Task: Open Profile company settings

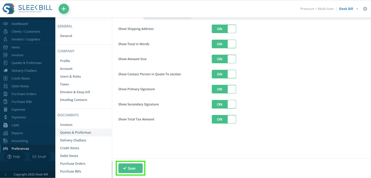Action: tap(65, 61)
